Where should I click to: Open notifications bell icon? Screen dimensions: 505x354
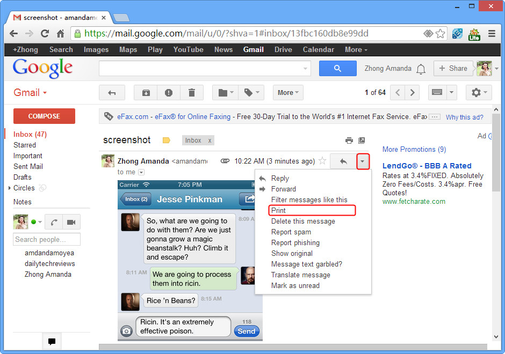pos(421,69)
